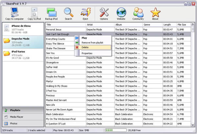Click the track list scroll up arrow
Viewport: 197px width, 134px height.
click(193, 24)
